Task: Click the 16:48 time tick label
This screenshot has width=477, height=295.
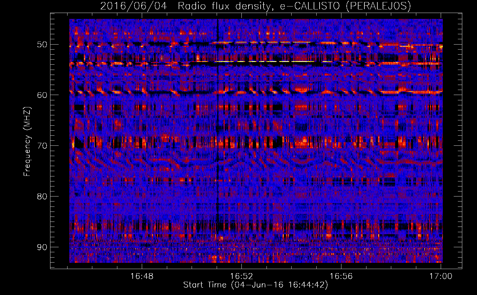Action: tap(142, 276)
